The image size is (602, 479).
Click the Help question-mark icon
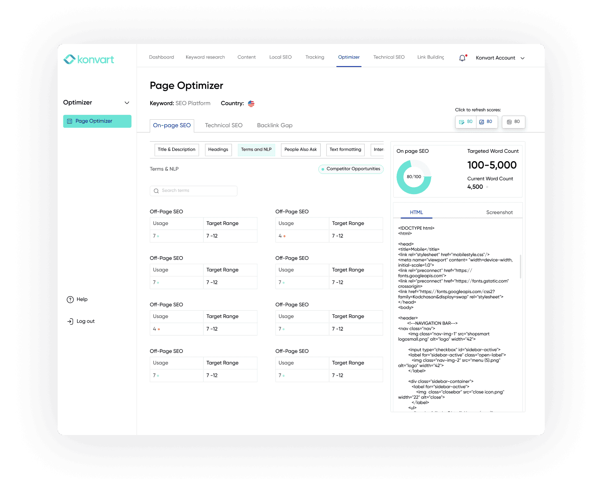click(x=70, y=299)
